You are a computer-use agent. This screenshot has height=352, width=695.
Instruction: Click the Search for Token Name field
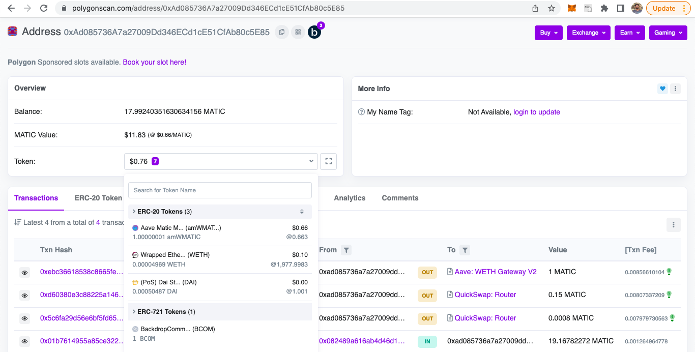220,190
